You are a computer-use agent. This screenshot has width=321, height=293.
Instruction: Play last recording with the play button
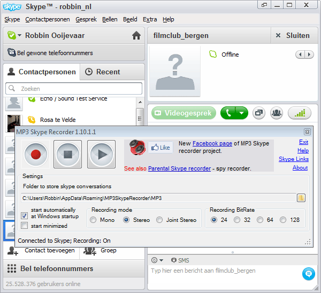click(101, 155)
